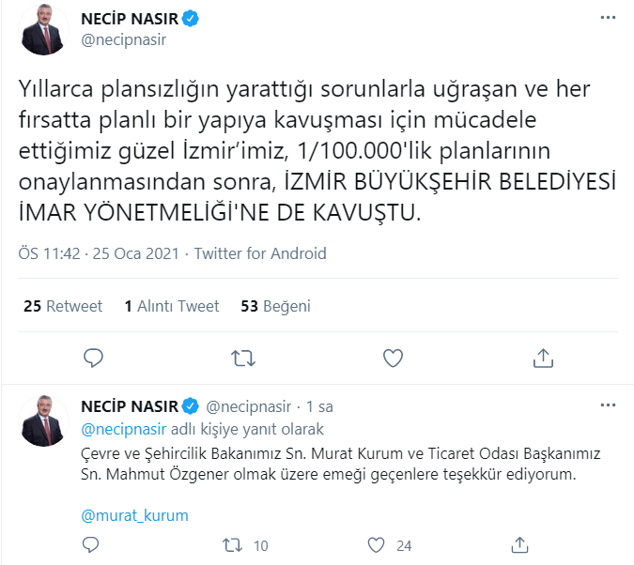This screenshot has width=634, height=565.
Task: Share the main tweet
Action: pos(543,358)
